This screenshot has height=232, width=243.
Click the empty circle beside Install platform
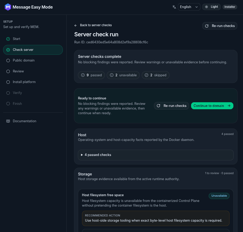[8, 82]
